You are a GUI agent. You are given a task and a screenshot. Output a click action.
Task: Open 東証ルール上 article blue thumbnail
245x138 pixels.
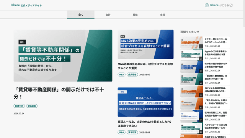click(145, 102)
